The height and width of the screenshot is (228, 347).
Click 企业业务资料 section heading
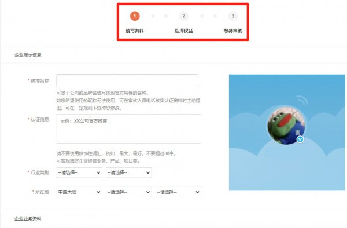pos(28,219)
